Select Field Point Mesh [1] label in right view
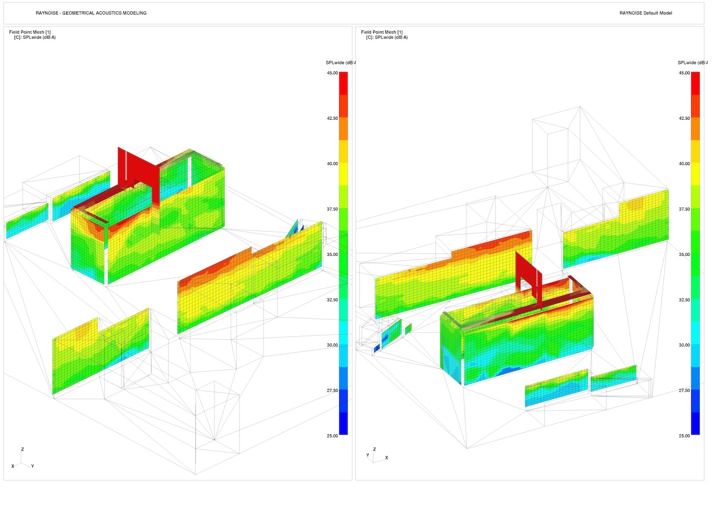Screen dimensions: 725x512 tap(382, 32)
